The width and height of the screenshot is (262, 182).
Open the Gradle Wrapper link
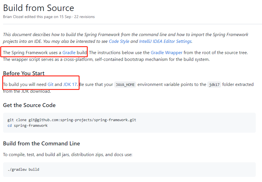[166, 53]
